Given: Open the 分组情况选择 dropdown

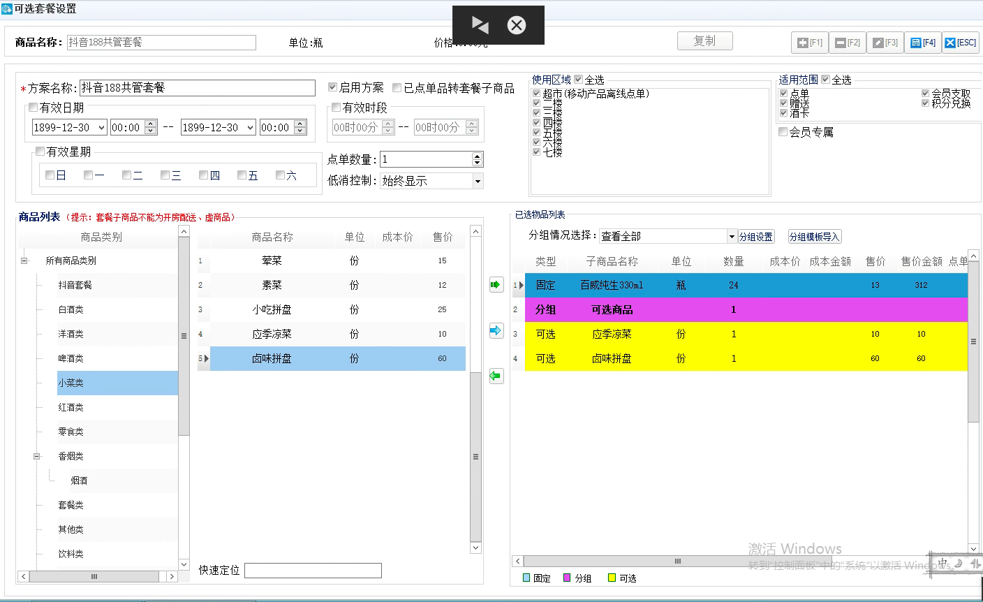Looking at the screenshot, I should [x=732, y=237].
